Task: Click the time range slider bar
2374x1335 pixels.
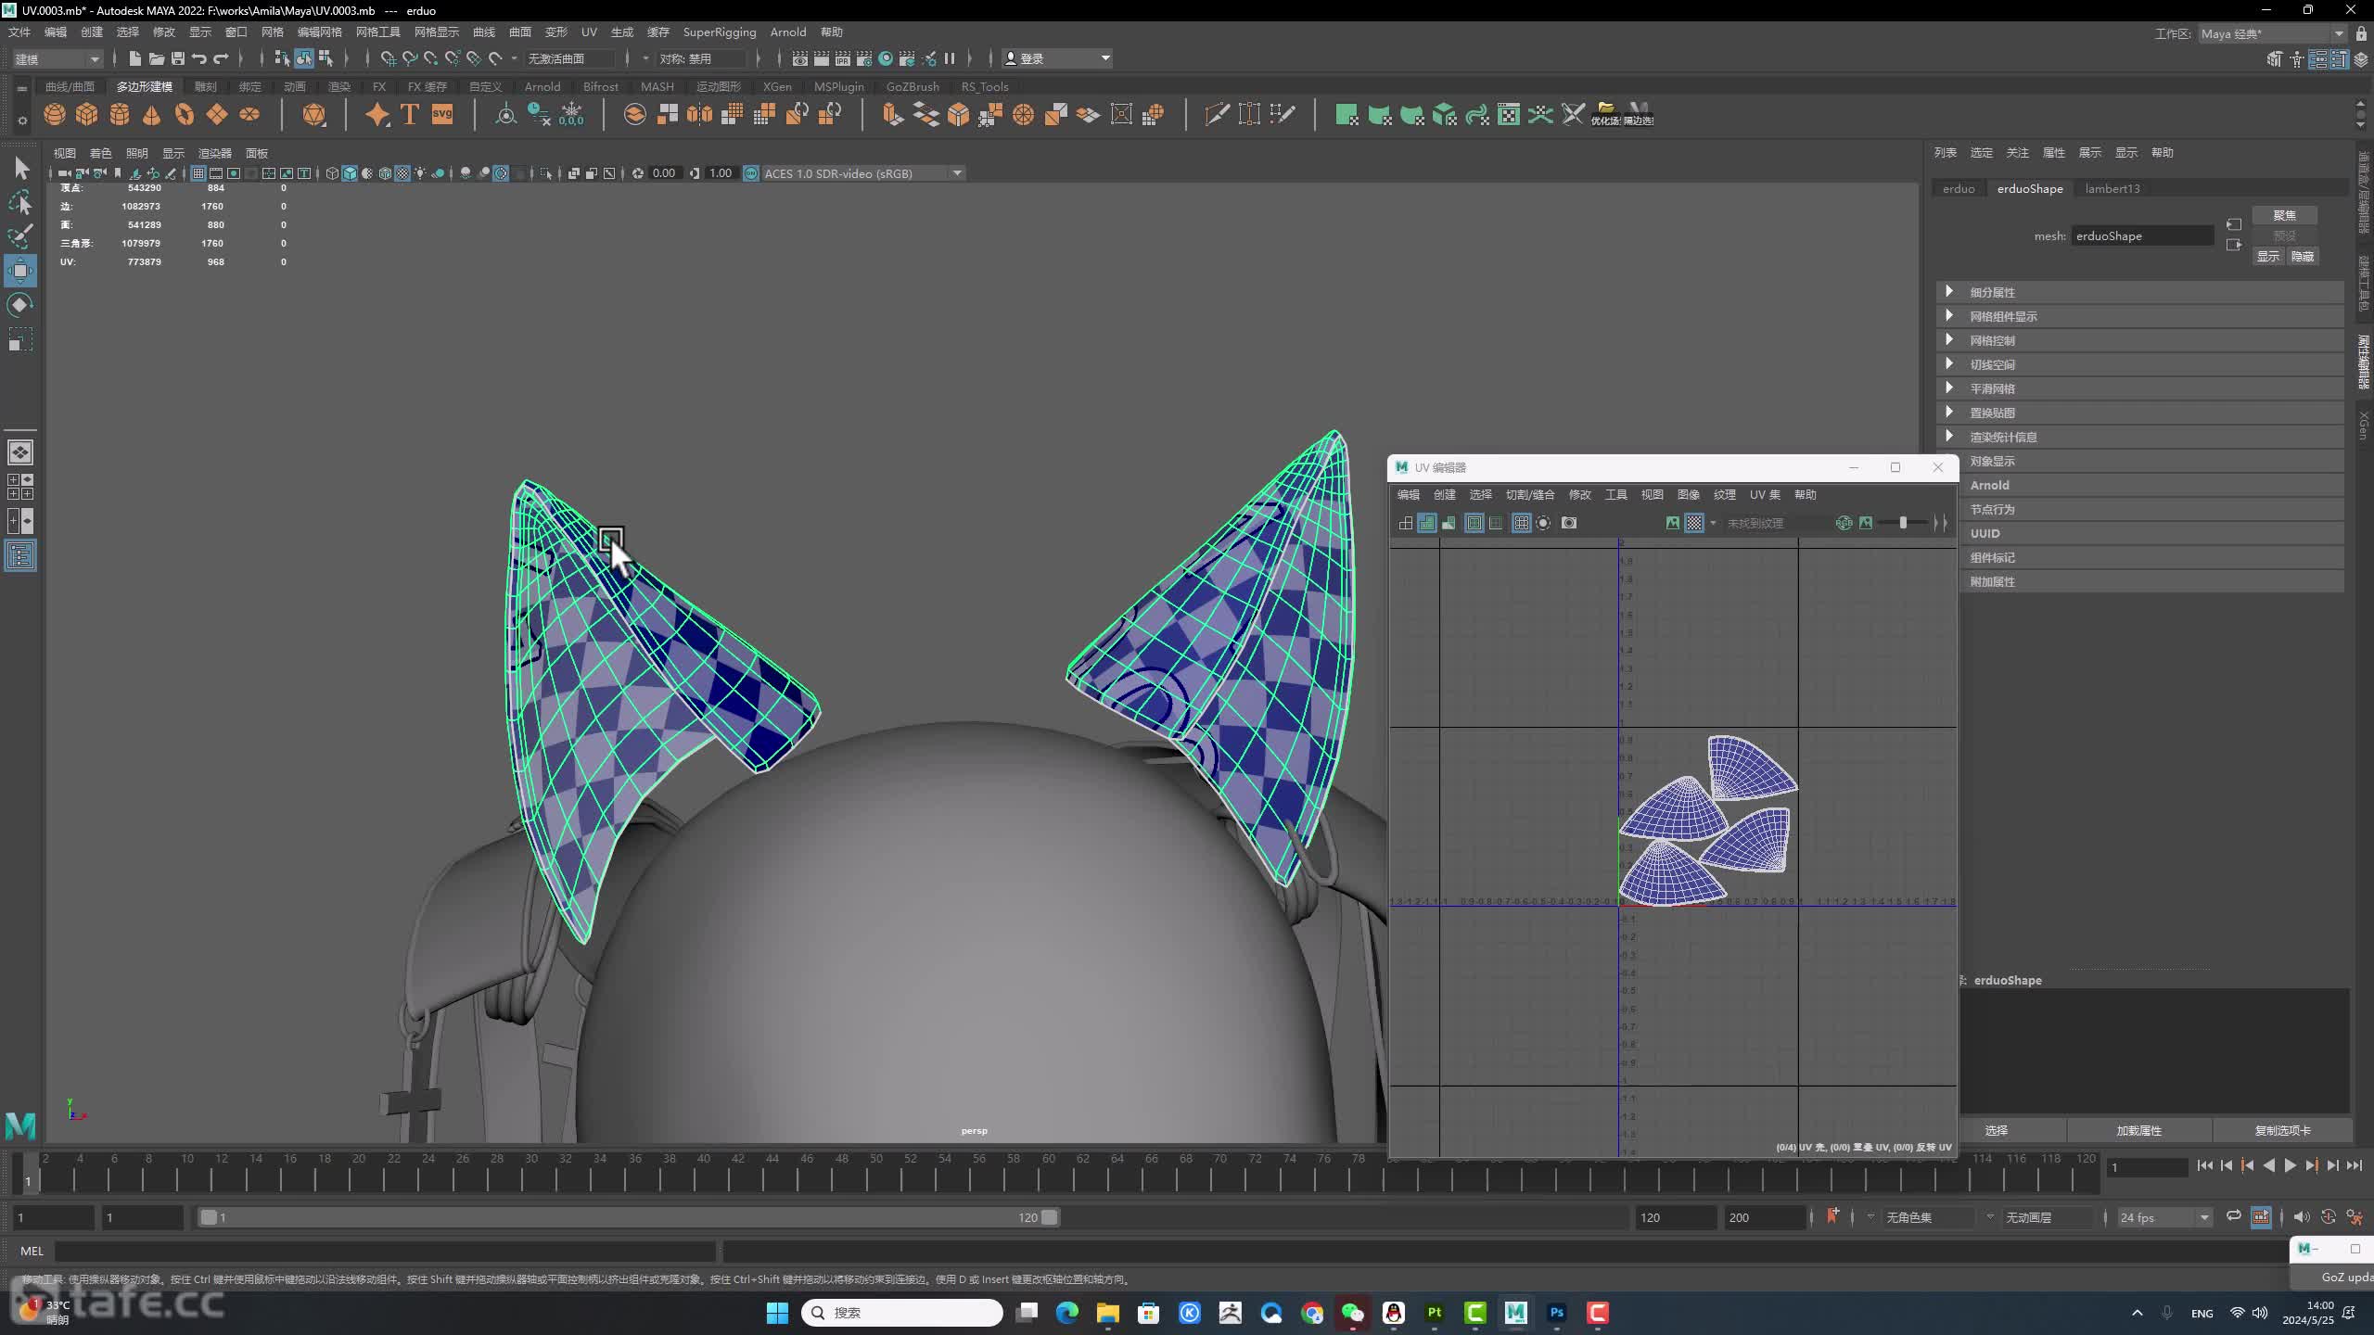Action: click(629, 1217)
